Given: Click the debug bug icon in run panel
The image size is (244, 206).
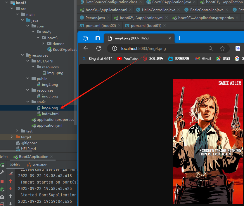Looking at the screenshot, I should (x=2, y=189).
